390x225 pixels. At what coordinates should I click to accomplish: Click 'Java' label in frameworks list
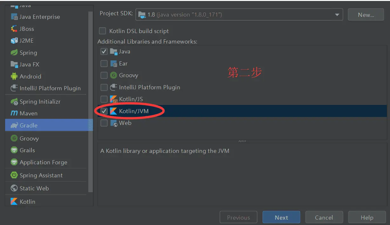coord(124,51)
